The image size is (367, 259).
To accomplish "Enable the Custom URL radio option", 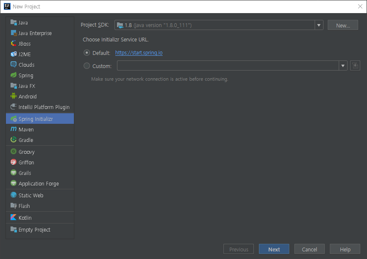I will (x=87, y=66).
